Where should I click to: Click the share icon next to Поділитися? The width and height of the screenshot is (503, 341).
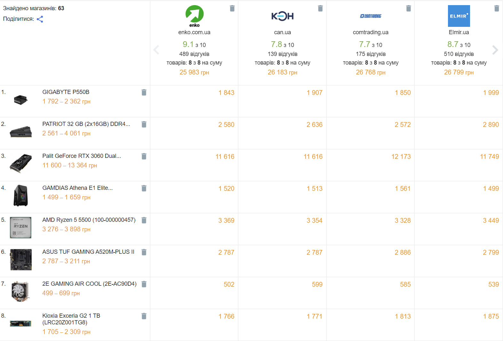(x=40, y=19)
